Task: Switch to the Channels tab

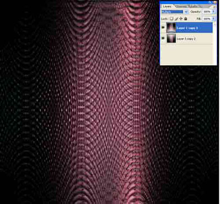Action: point(180,6)
